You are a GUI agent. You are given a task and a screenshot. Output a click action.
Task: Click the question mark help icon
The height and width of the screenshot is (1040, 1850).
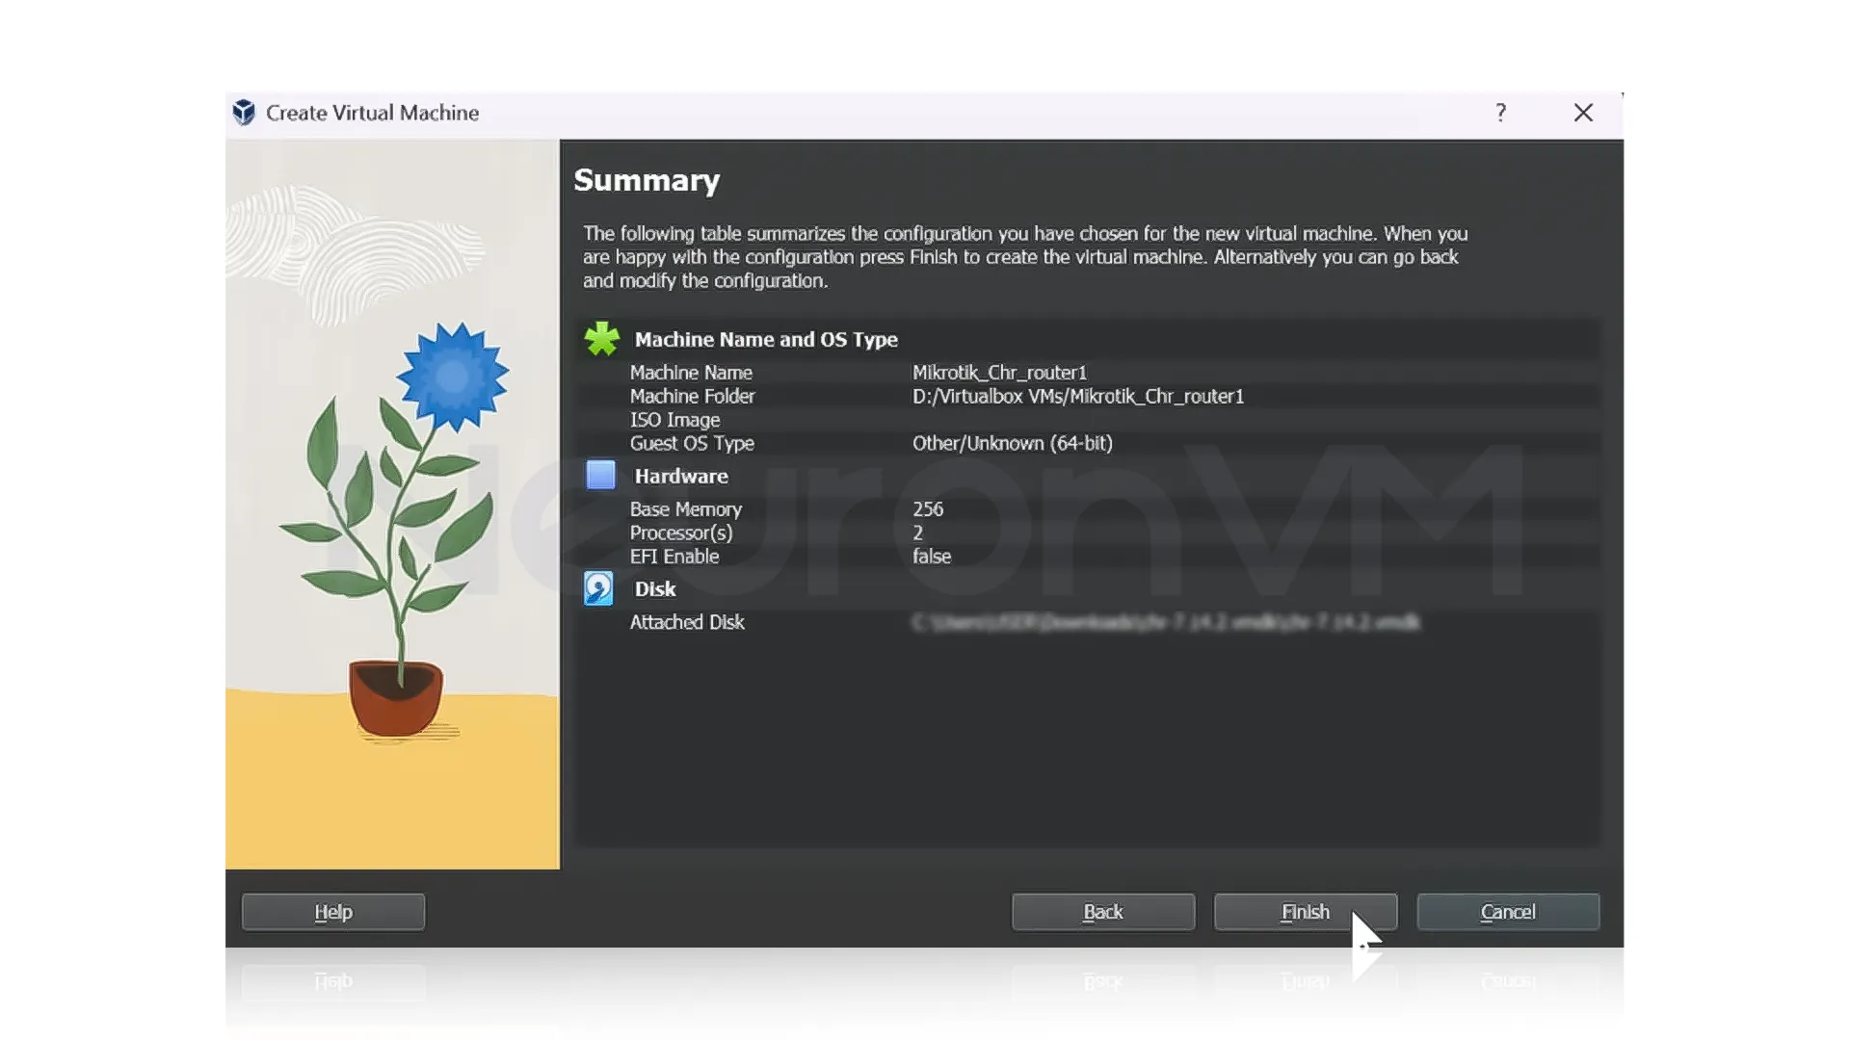(1500, 113)
